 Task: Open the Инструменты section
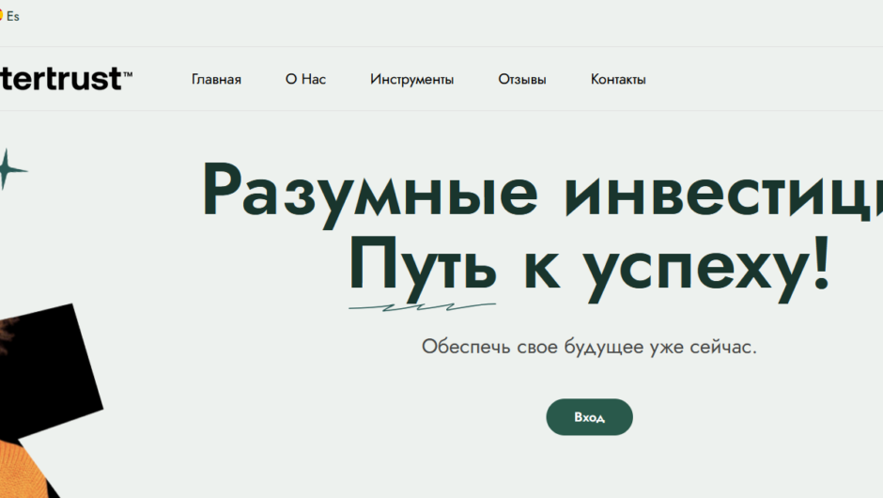411,80
